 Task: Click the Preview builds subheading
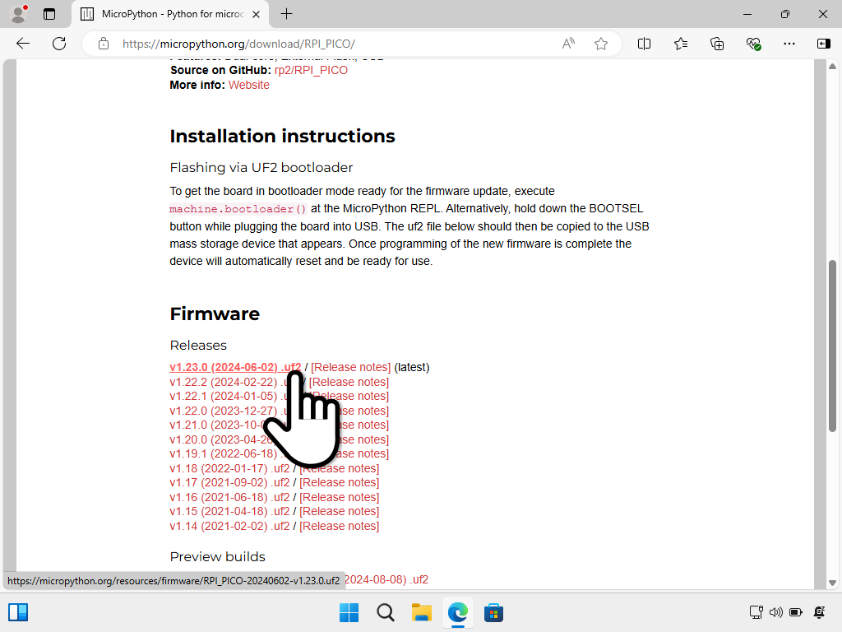coord(217,557)
